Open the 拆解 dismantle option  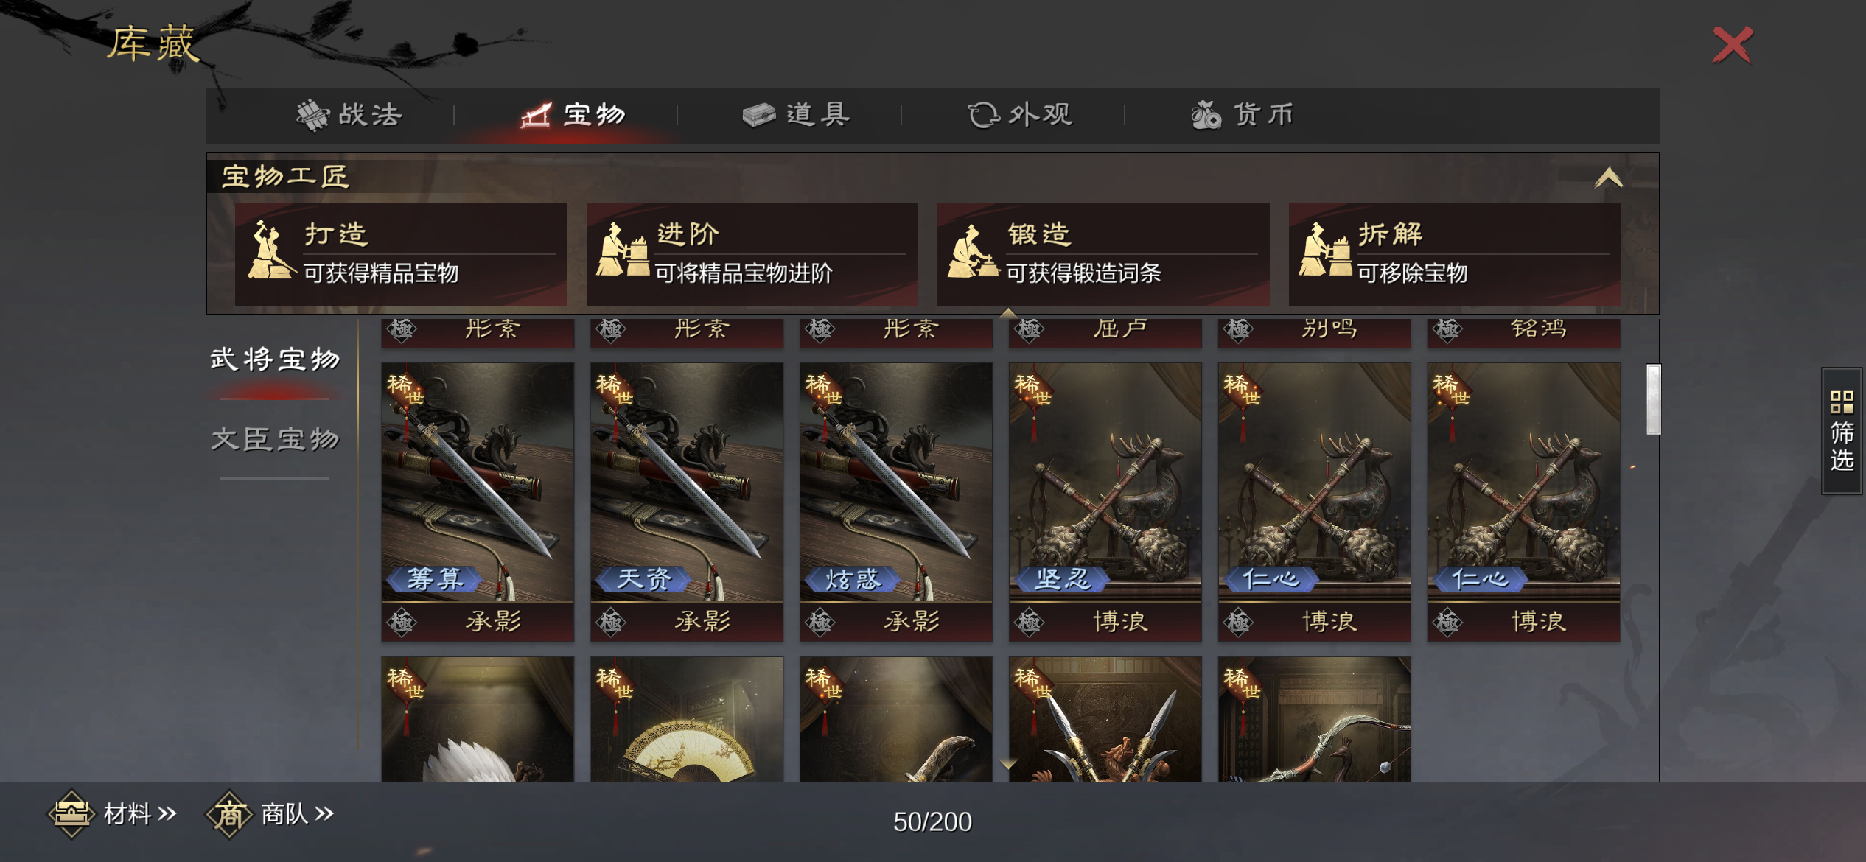tap(1454, 254)
